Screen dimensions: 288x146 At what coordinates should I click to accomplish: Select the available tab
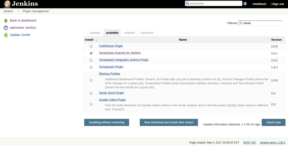tap(112, 33)
